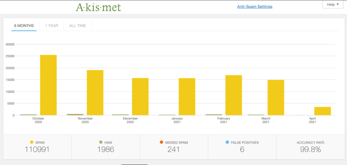Select the 1 Year tab
Viewport: 347px width, 165px height.
coord(52,25)
